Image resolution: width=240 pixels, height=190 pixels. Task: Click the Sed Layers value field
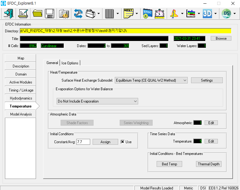[x=164, y=46]
